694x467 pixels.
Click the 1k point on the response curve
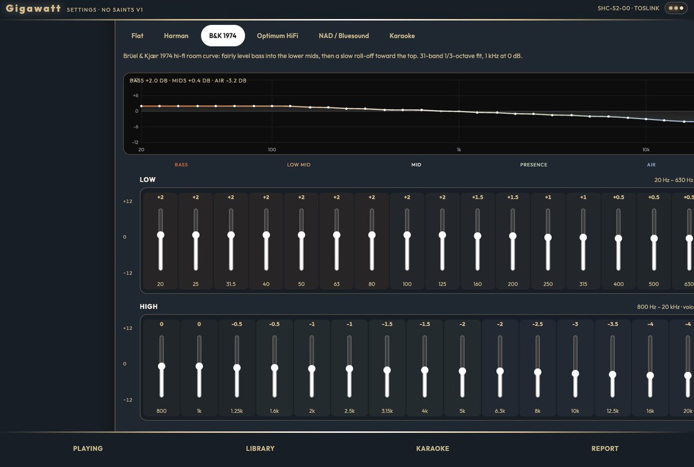tap(459, 111)
